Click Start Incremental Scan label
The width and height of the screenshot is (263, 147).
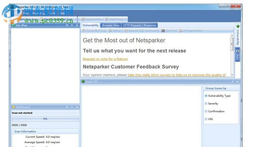pyautogui.click(x=58, y=19)
